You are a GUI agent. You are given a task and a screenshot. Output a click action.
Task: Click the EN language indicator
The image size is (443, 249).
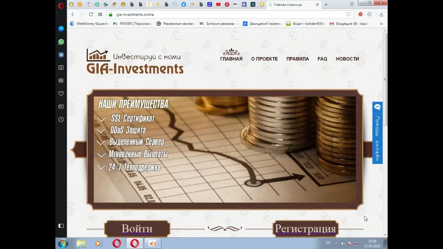click(328, 243)
